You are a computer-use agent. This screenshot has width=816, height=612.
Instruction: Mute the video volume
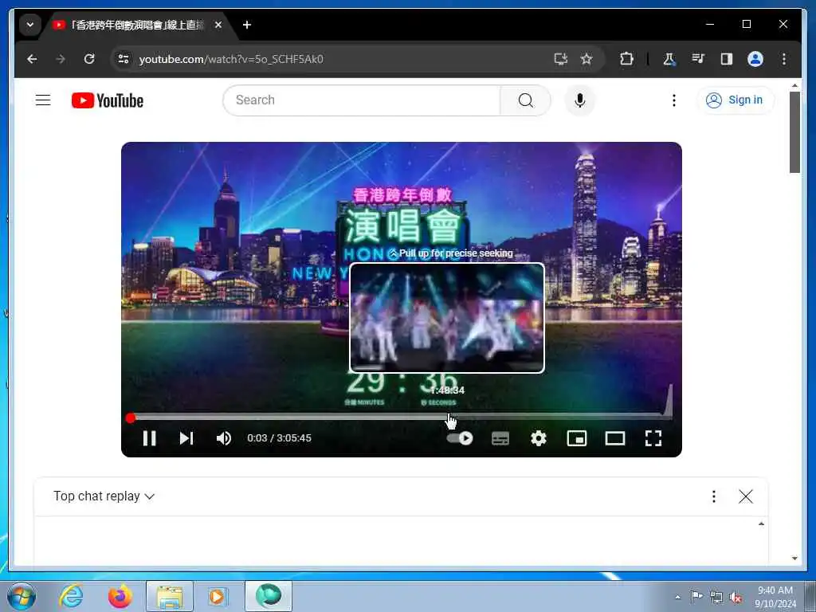click(x=224, y=438)
